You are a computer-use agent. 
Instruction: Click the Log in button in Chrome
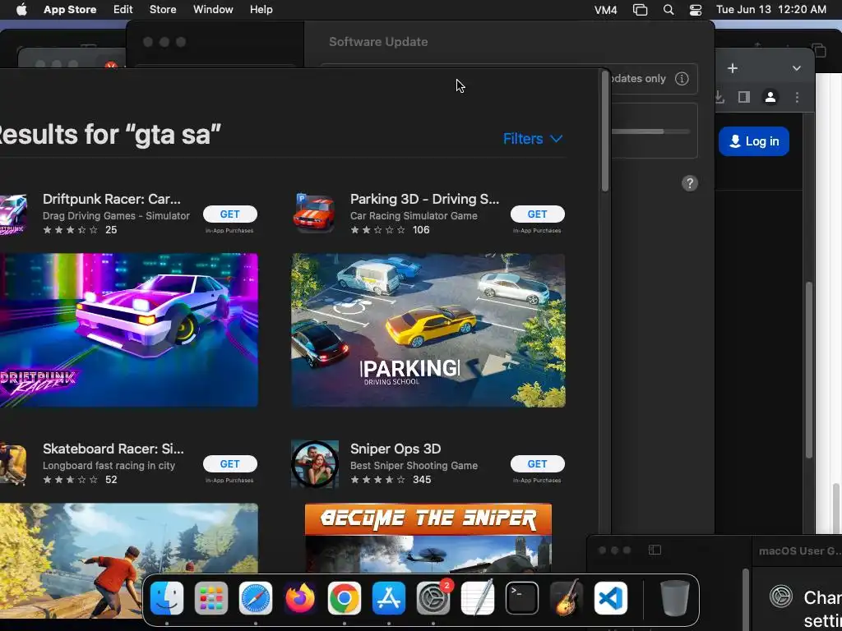pos(754,141)
